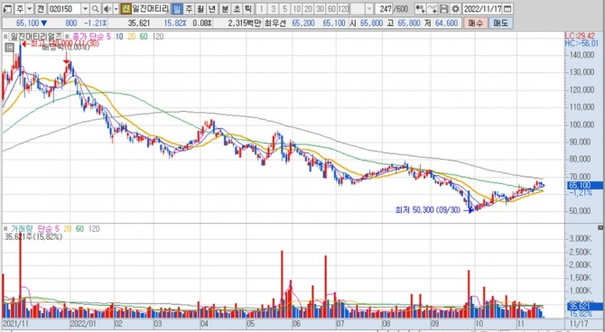605x332 pixels.
Task: Click the add indicator candle icon
Action: pos(421,9)
